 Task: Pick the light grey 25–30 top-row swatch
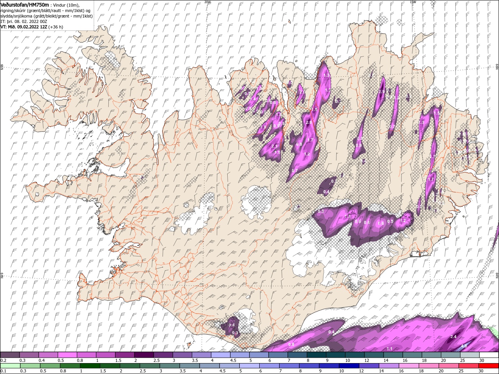pyautogui.click(x=470, y=355)
